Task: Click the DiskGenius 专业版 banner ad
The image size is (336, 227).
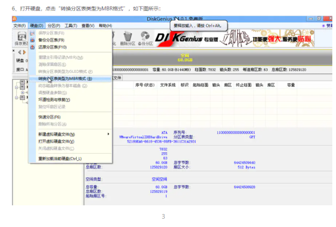Action: (x=234, y=38)
